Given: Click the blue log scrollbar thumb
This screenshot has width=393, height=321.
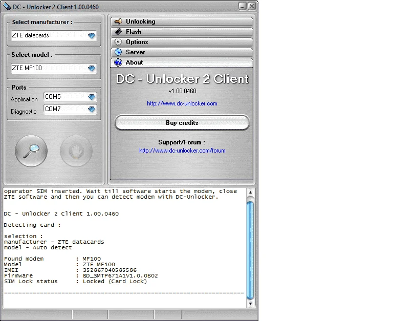Looking at the screenshot, I should 250,249.
